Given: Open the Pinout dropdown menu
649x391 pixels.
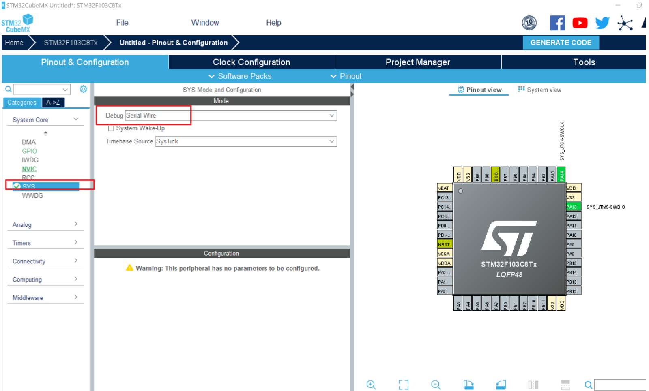Looking at the screenshot, I should [x=346, y=76].
